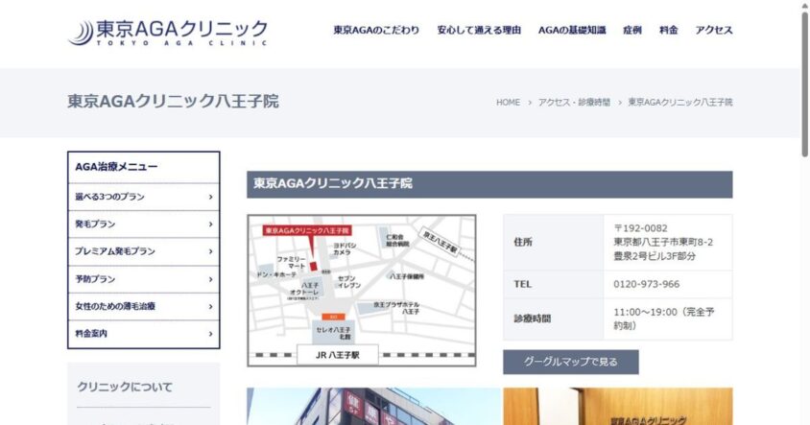Click the phone number 0120-973-966
Viewport: 810px width, 425px height.
click(x=646, y=284)
